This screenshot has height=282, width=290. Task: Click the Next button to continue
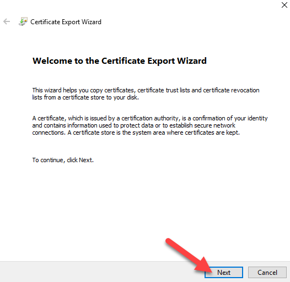pyautogui.click(x=224, y=272)
